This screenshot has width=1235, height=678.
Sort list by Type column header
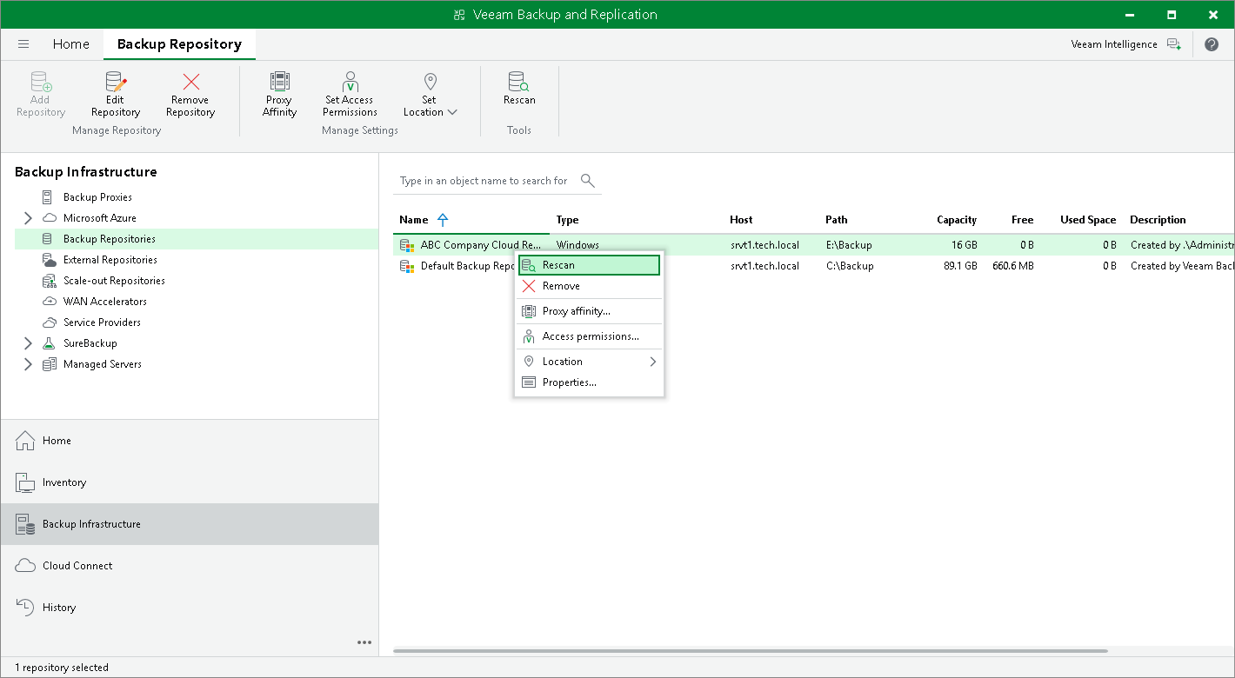click(x=568, y=220)
